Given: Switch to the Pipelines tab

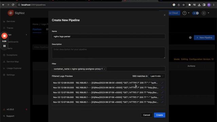Looking at the screenshot, I should click(37, 29).
